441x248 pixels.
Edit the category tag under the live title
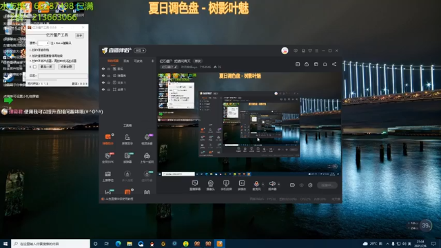170,67
